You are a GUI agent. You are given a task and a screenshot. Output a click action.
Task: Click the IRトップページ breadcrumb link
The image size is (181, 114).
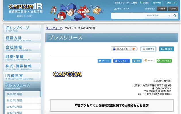tap(54, 28)
